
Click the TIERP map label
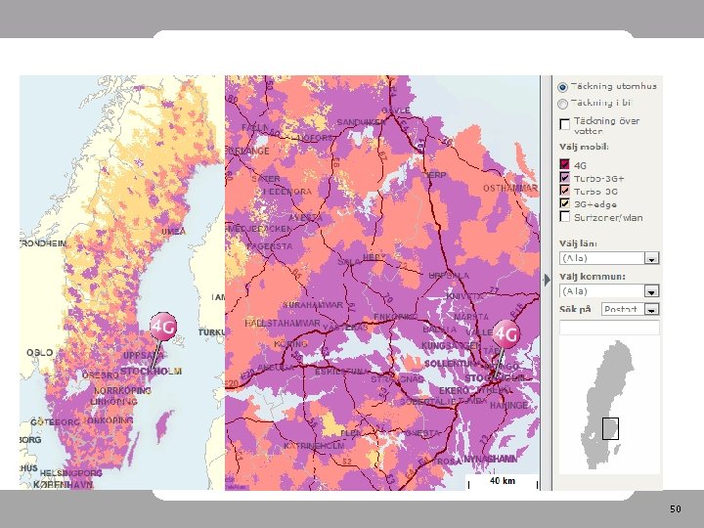(435, 175)
